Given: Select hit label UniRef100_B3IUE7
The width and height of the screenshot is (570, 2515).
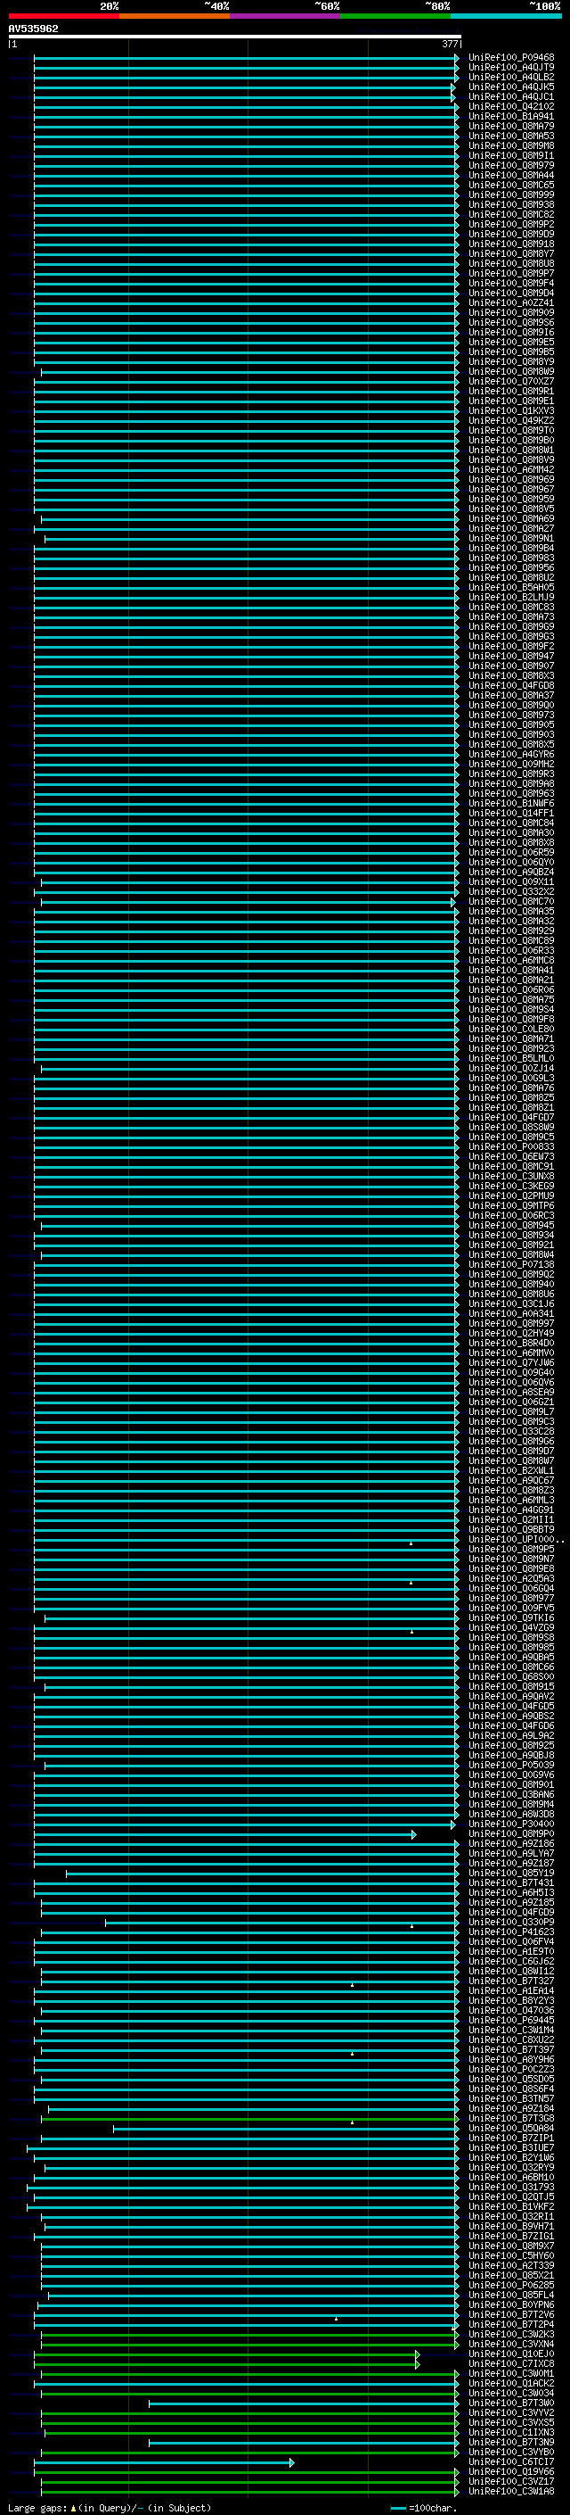Looking at the screenshot, I should pyautogui.click(x=511, y=2148).
